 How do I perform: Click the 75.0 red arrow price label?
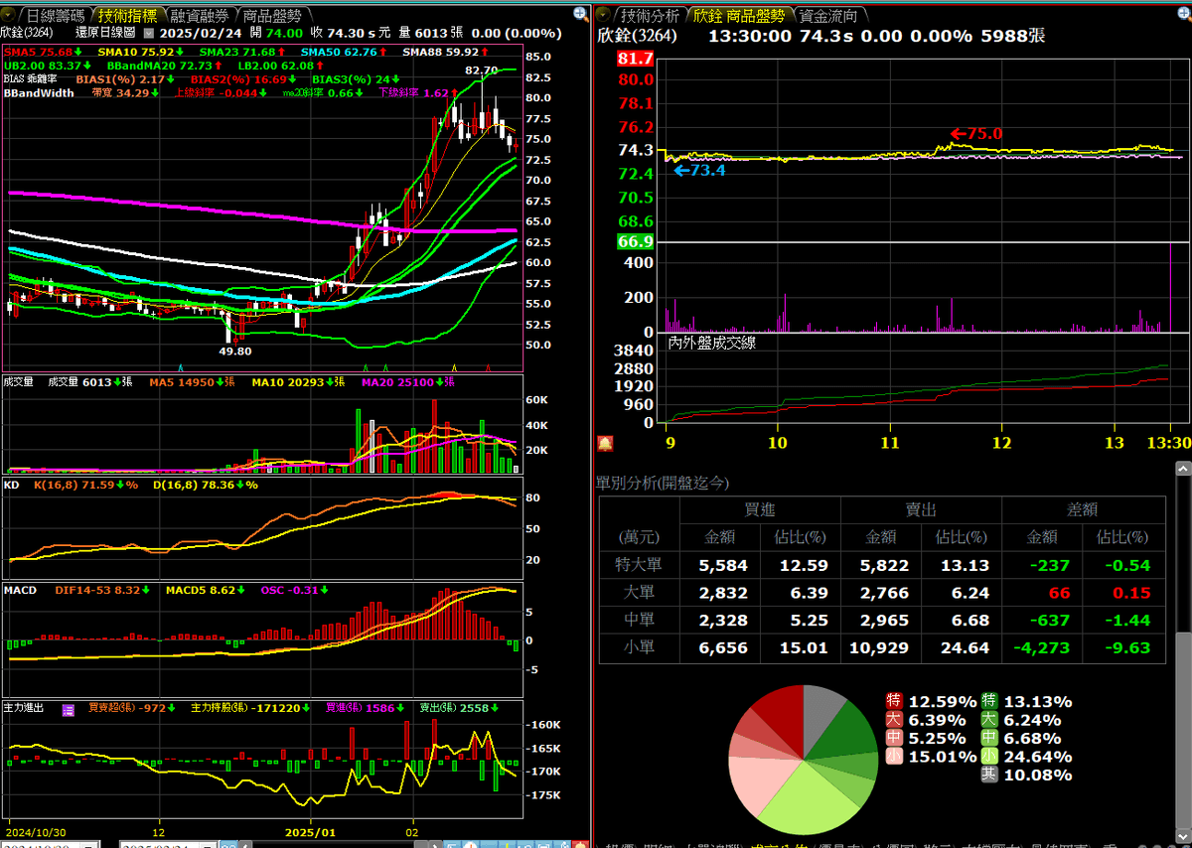pyautogui.click(x=976, y=134)
